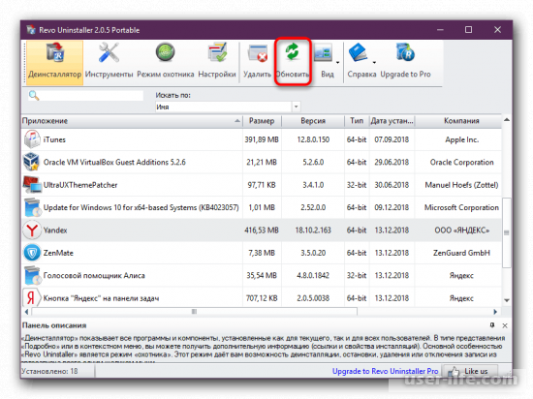Sort by Версия column header

coord(313,121)
